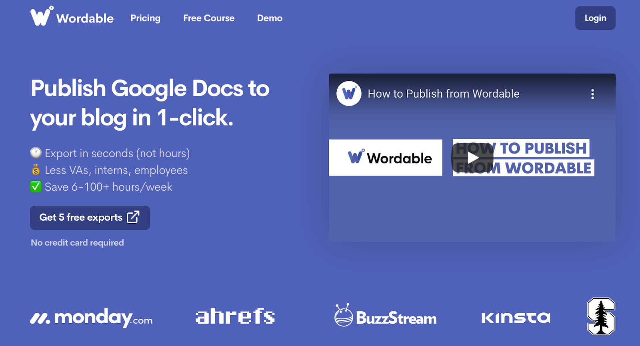Click the Kinsta logo
The image size is (640, 346).
tap(516, 318)
